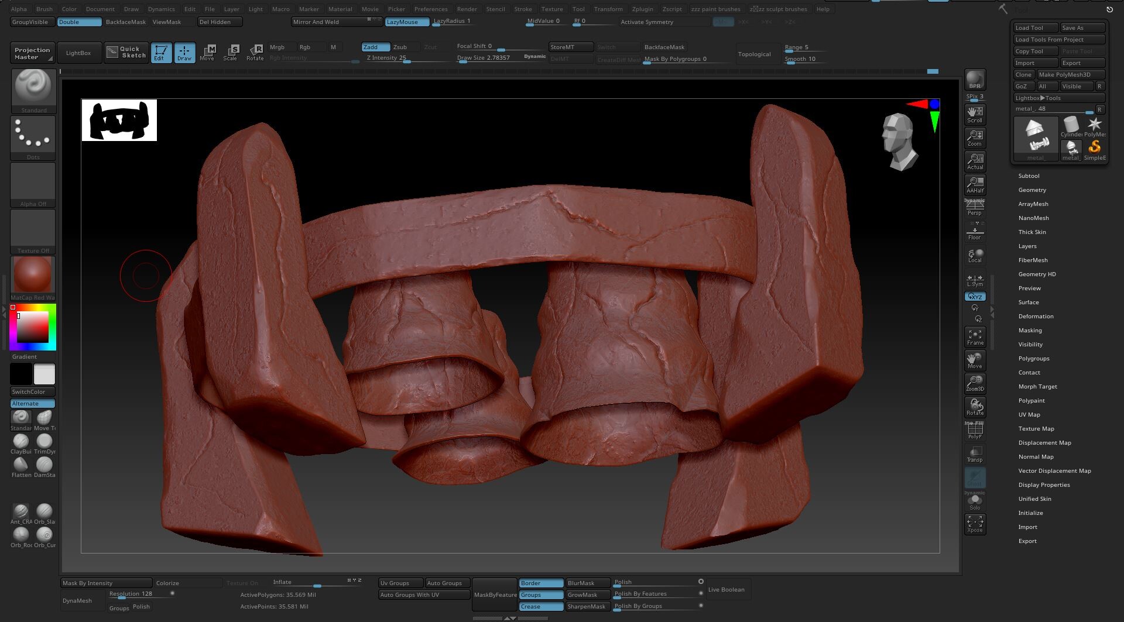Open the Zplugin menu
The image size is (1124, 622).
click(642, 9)
